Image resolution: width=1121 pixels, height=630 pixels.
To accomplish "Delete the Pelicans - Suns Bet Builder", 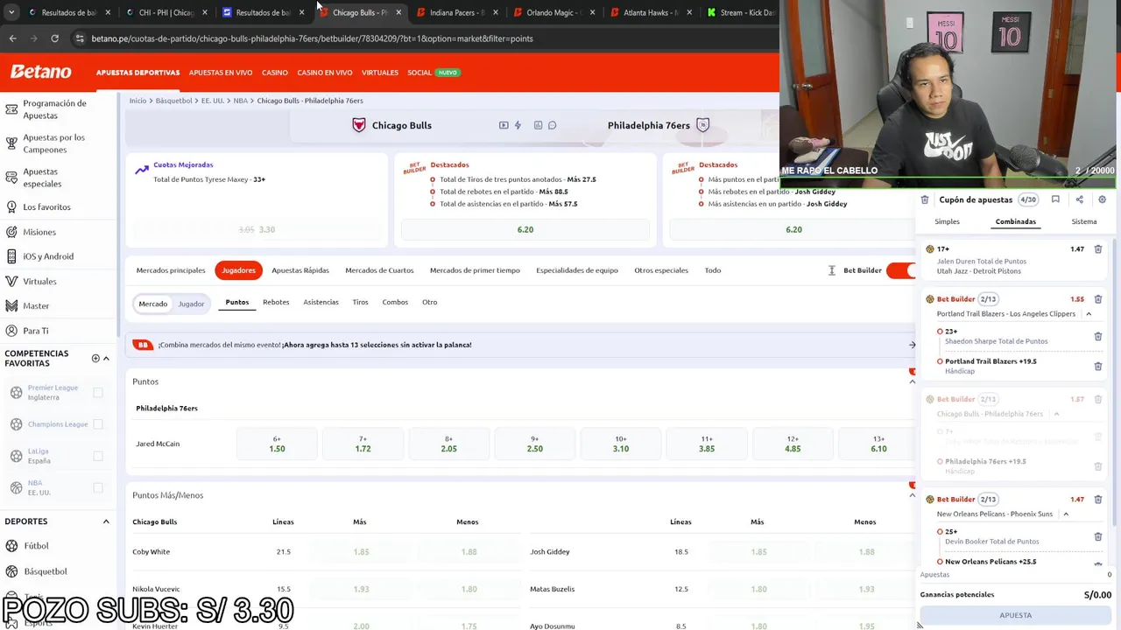I will tap(1098, 500).
